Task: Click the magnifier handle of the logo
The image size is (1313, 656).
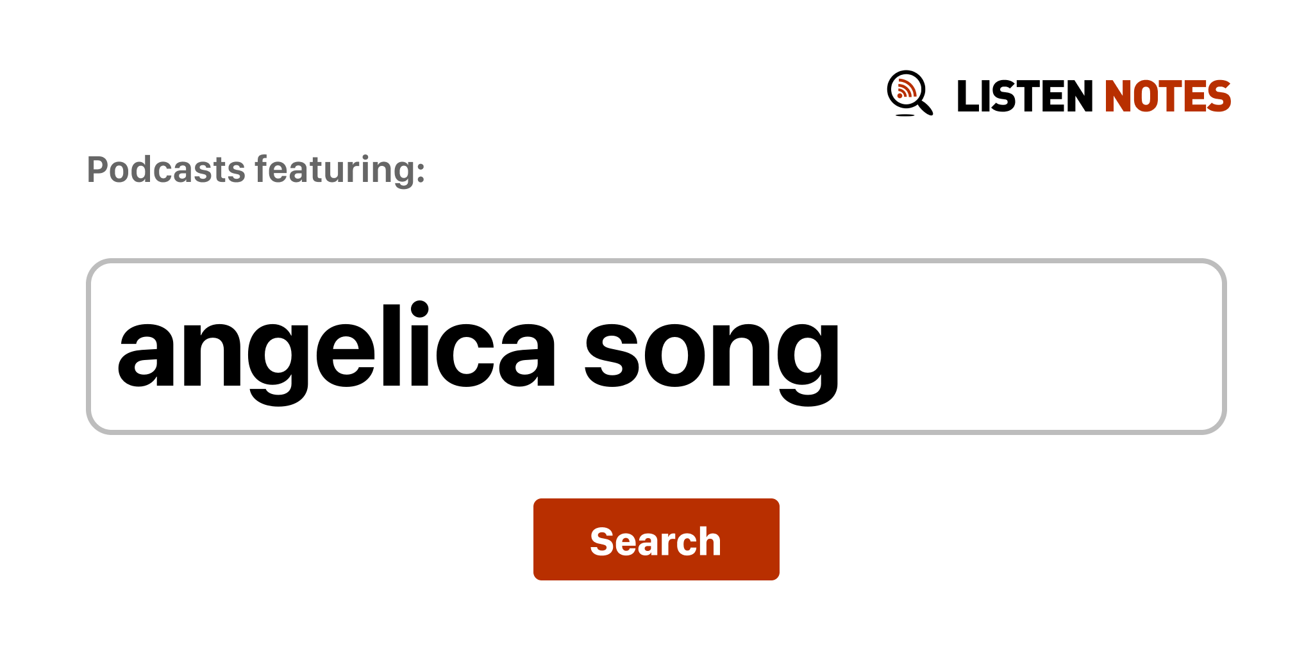Action: (x=926, y=108)
